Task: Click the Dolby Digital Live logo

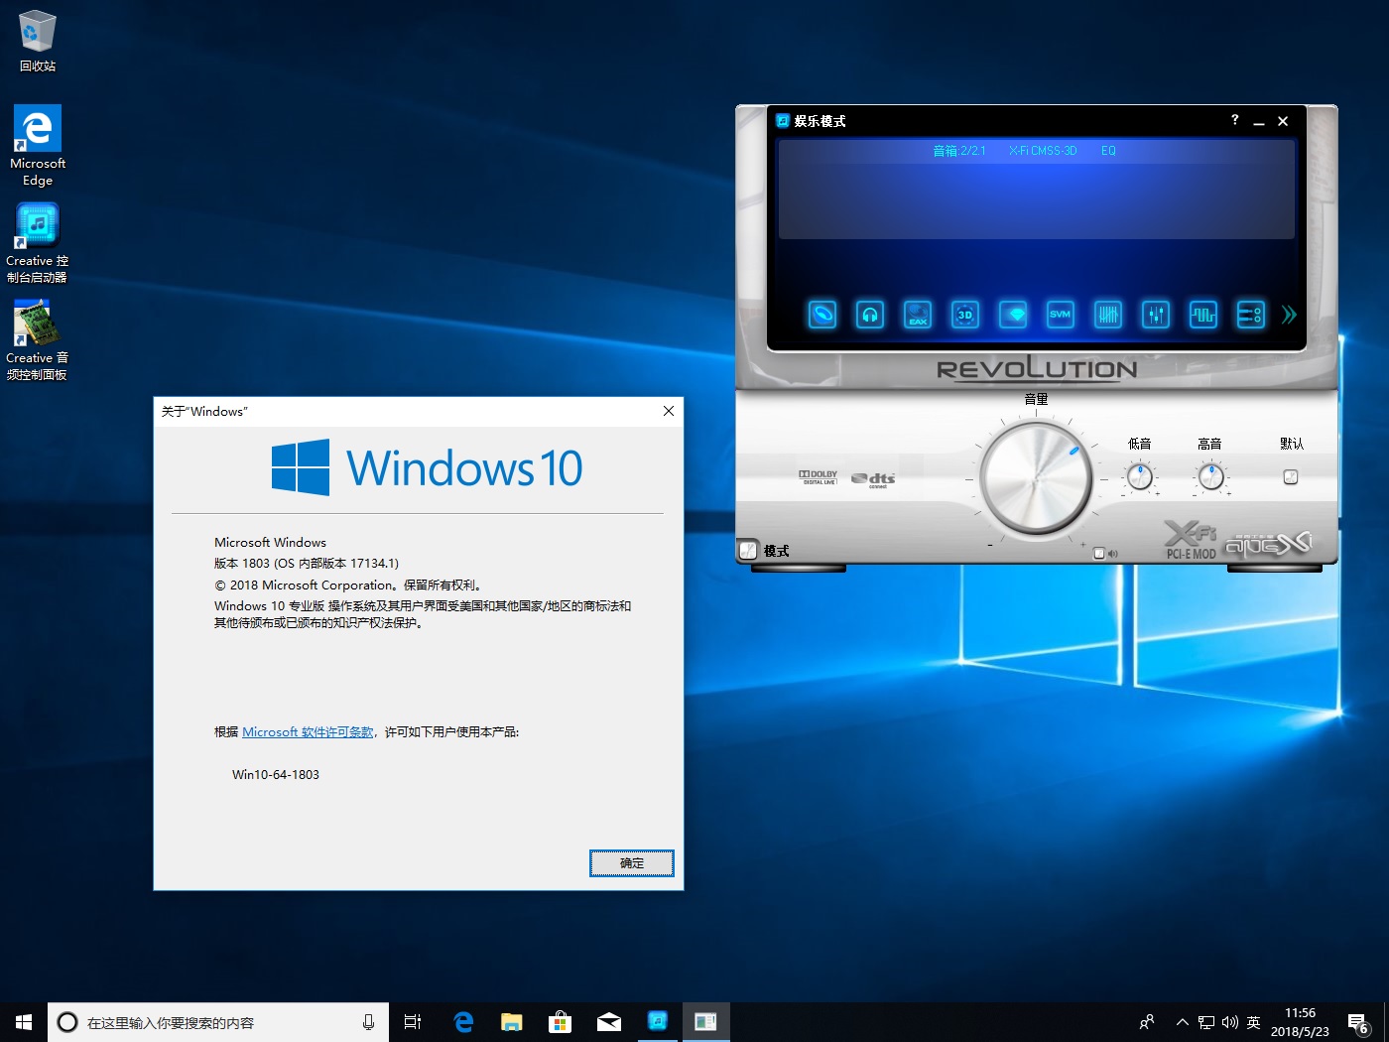Action: (x=819, y=477)
